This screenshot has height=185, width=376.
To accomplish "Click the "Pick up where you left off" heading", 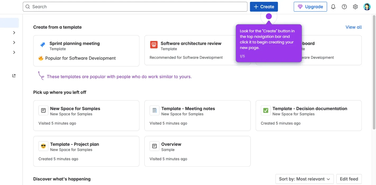I will pyautogui.click(x=60, y=92).
